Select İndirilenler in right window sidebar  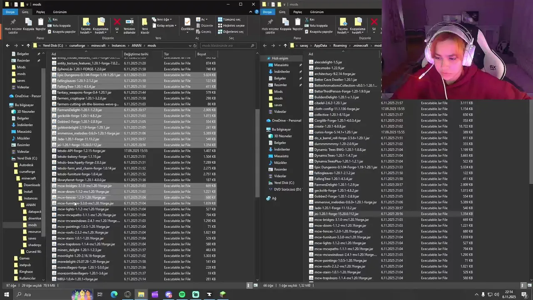(282, 72)
